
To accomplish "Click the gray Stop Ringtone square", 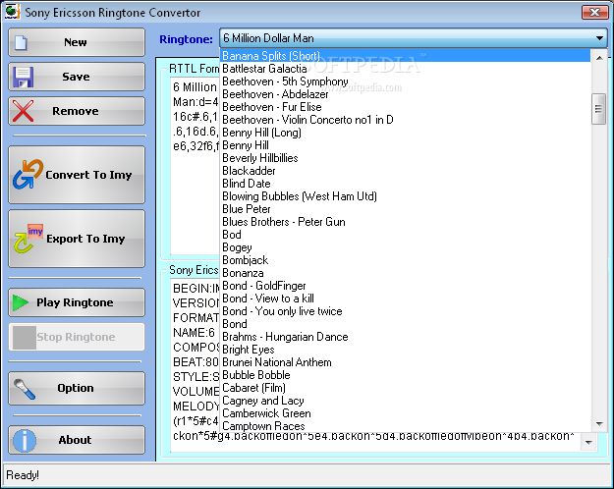I will click(x=25, y=337).
